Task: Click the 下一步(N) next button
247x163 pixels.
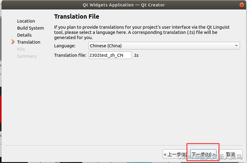Action: [203, 154]
